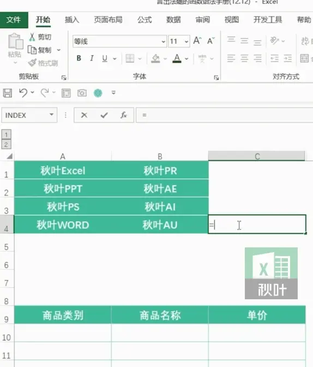This screenshot has height=367, width=313.
Task: Open the Undo history dropdown
Action: coord(33,92)
